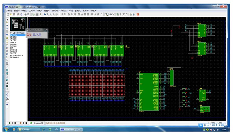
Task: Click the rotate clockwise icon
Action: (7, 94)
